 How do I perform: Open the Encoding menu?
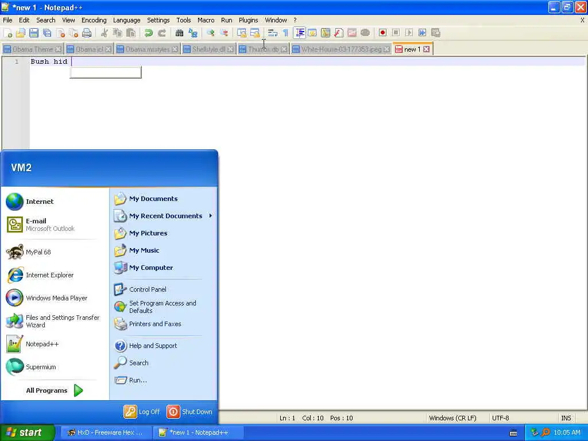point(94,20)
